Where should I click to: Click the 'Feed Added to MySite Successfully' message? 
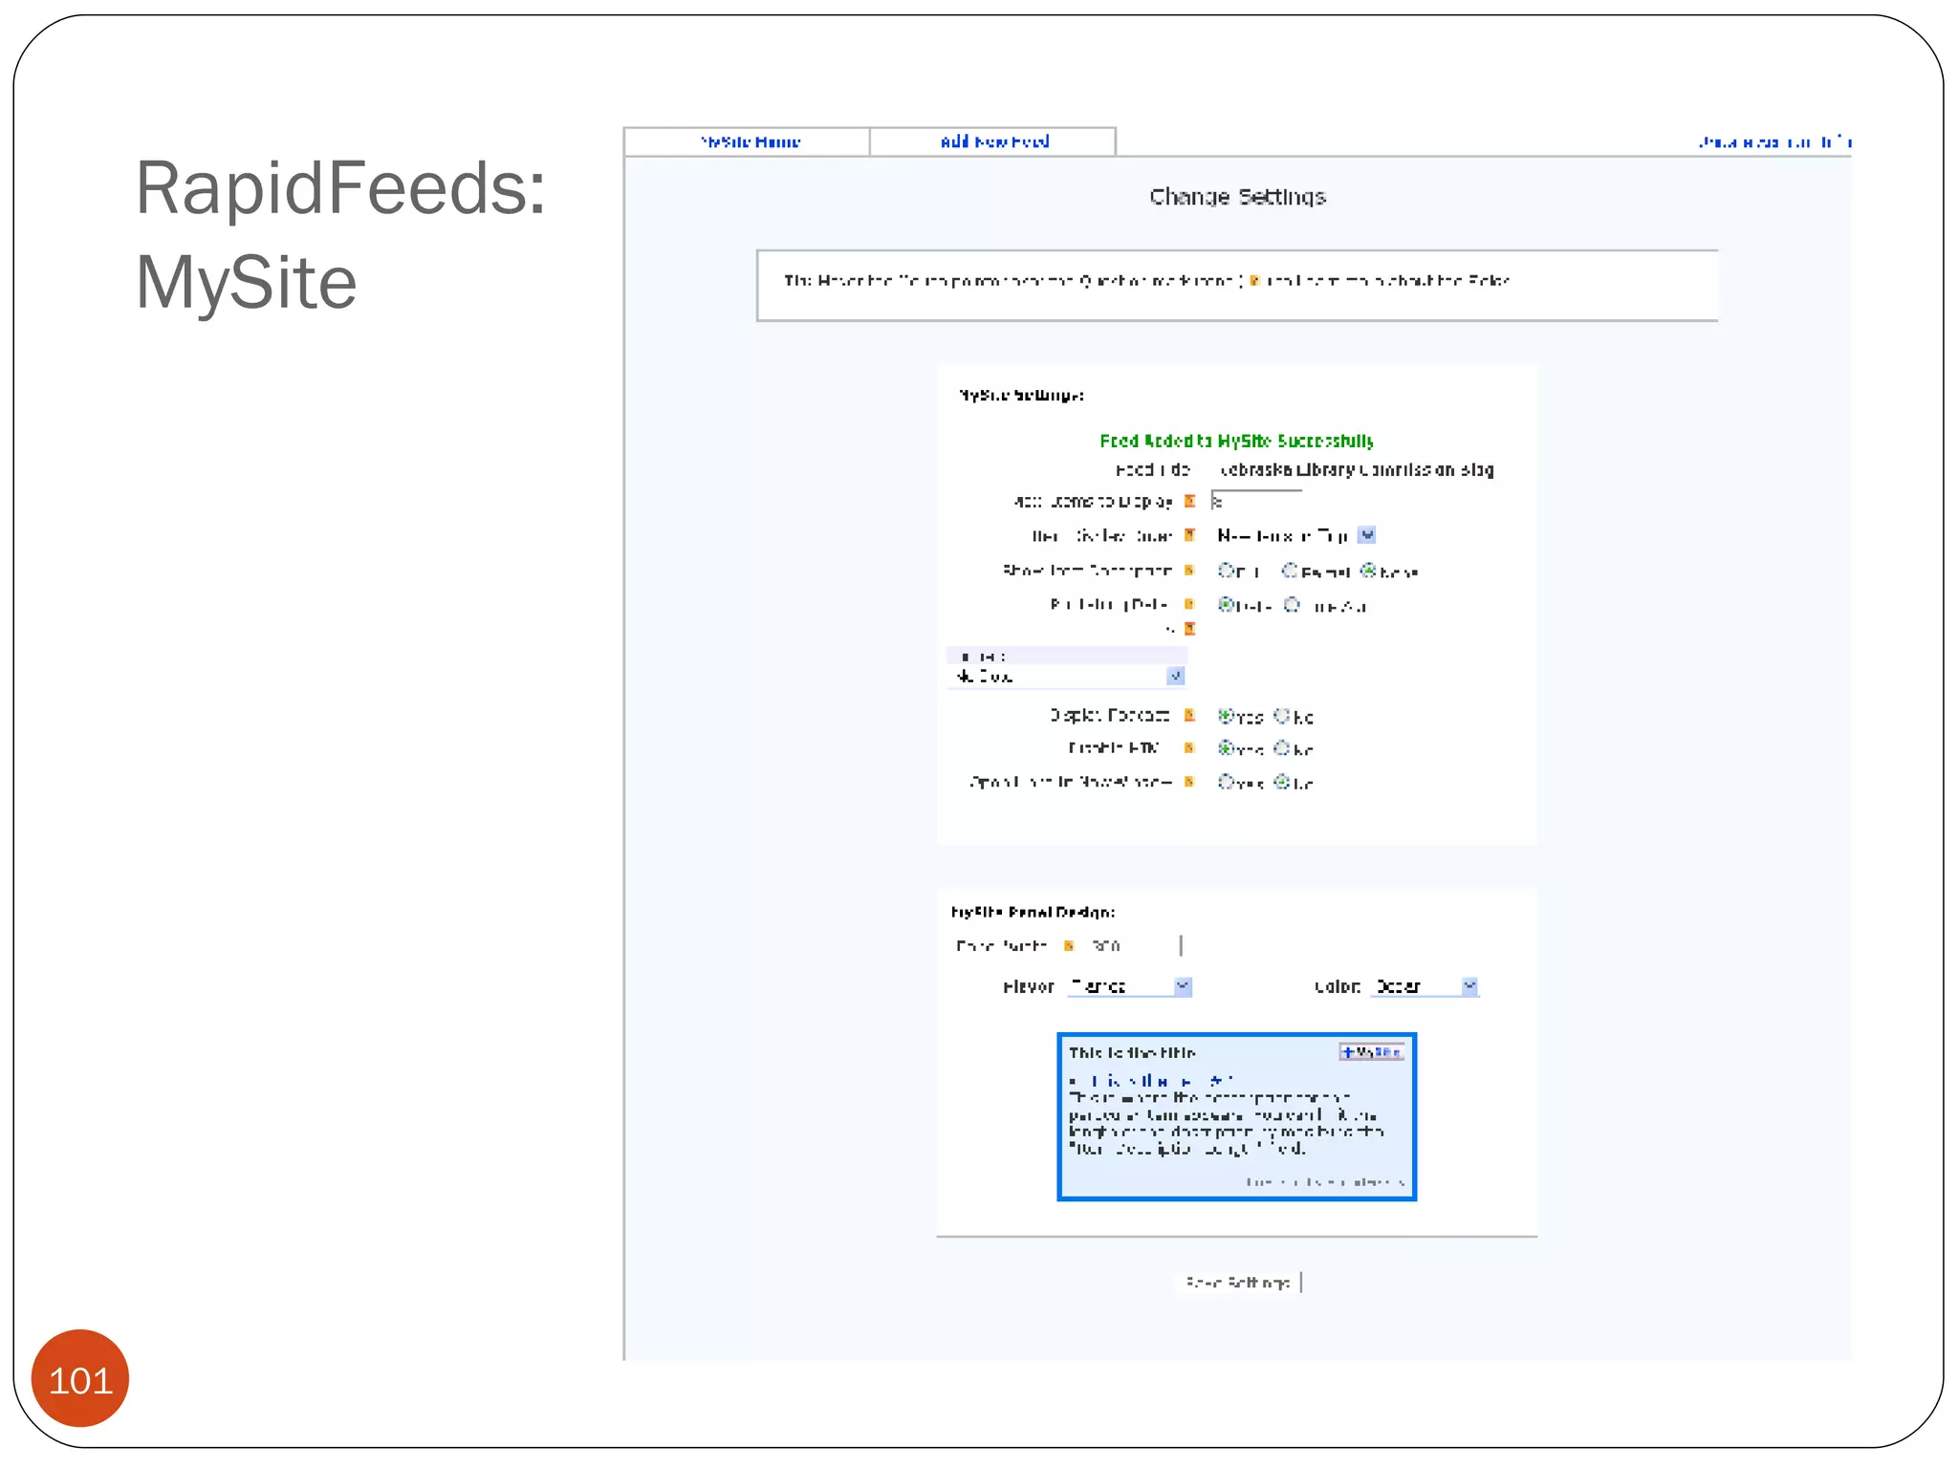click(x=1237, y=441)
